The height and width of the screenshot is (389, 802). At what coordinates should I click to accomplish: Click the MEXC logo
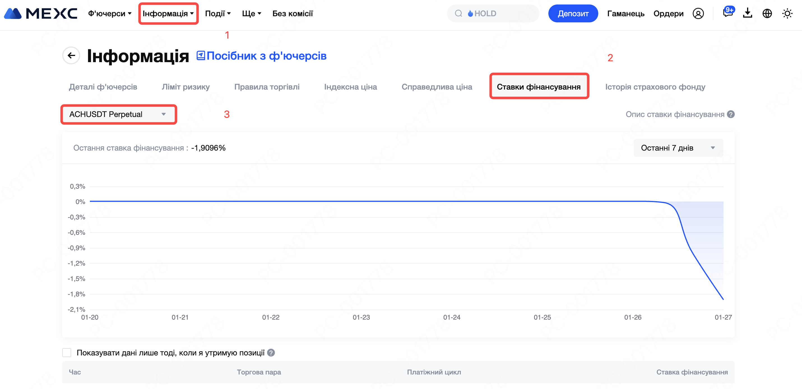point(40,13)
